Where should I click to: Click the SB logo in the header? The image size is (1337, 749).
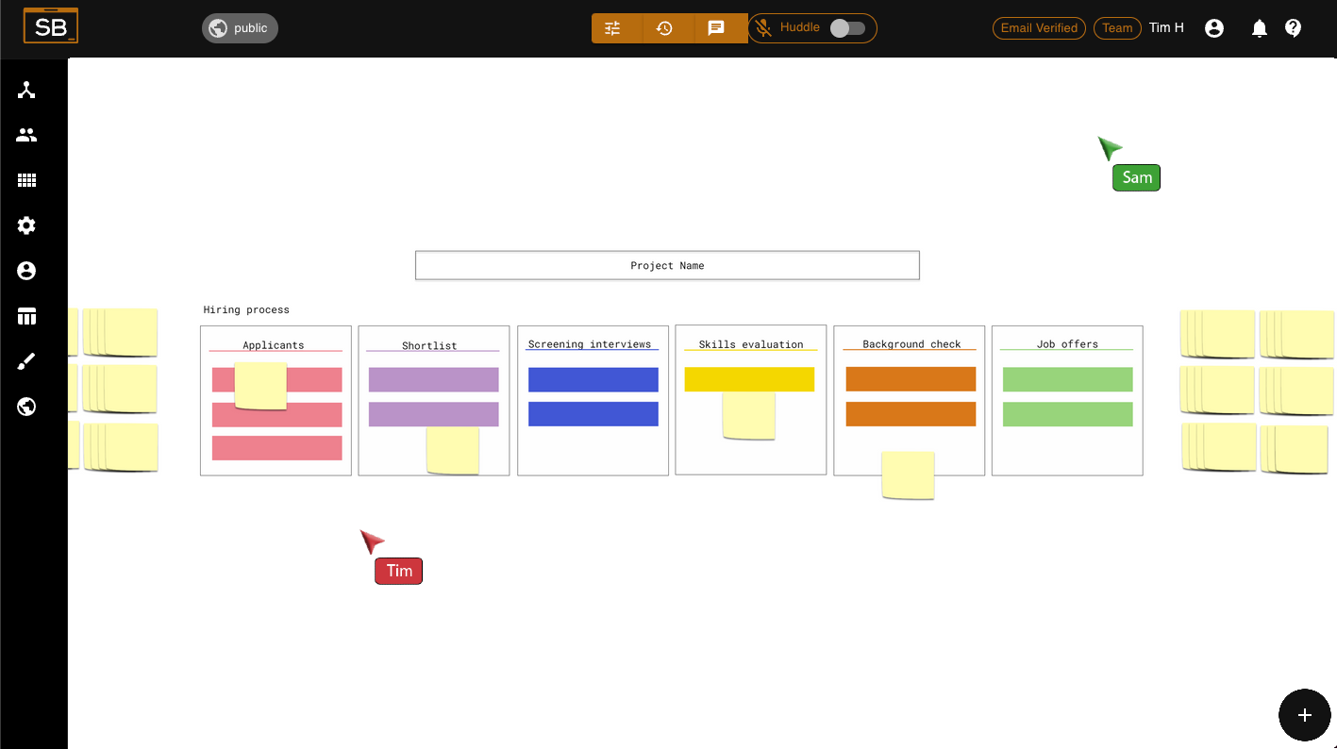pyautogui.click(x=51, y=26)
